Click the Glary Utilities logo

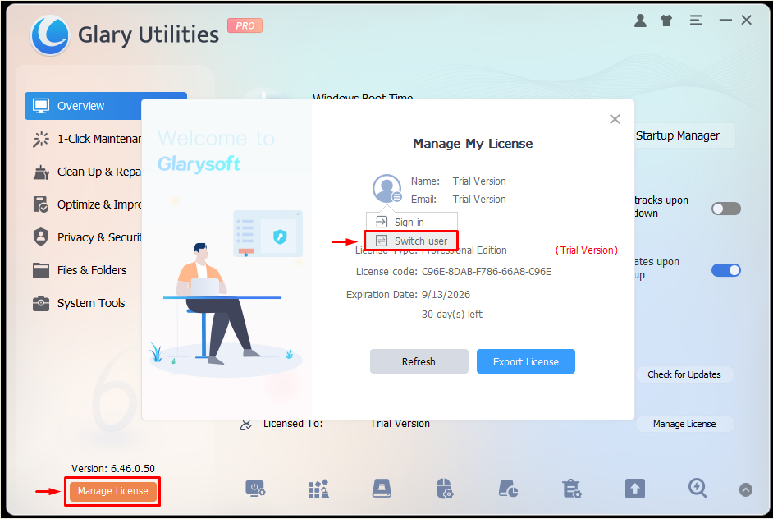(49, 35)
